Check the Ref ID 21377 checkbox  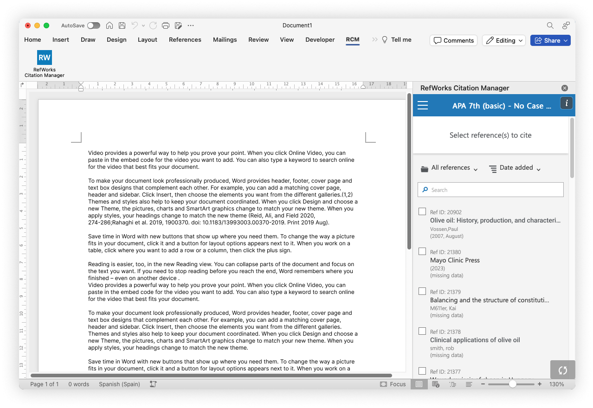[422, 371]
